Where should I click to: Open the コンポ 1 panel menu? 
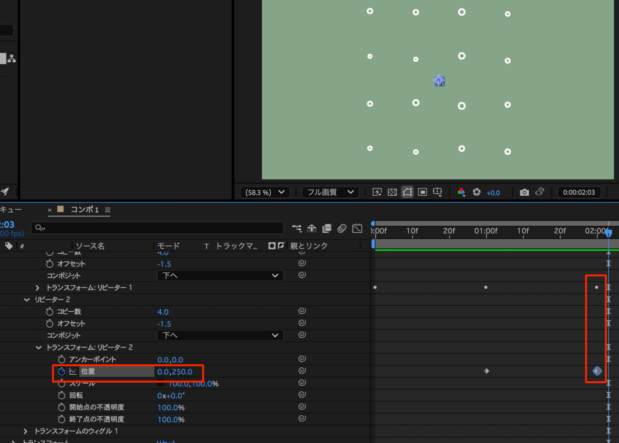108,210
